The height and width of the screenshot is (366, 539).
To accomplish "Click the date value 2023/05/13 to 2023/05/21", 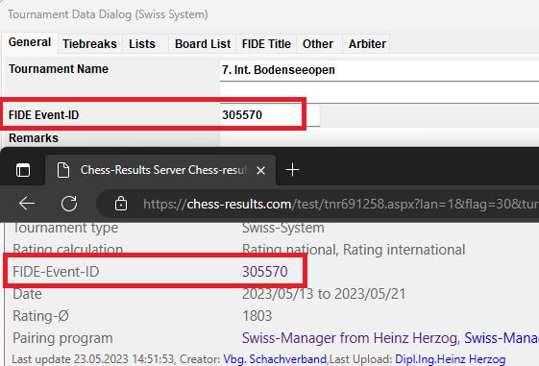I will (x=324, y=294).
